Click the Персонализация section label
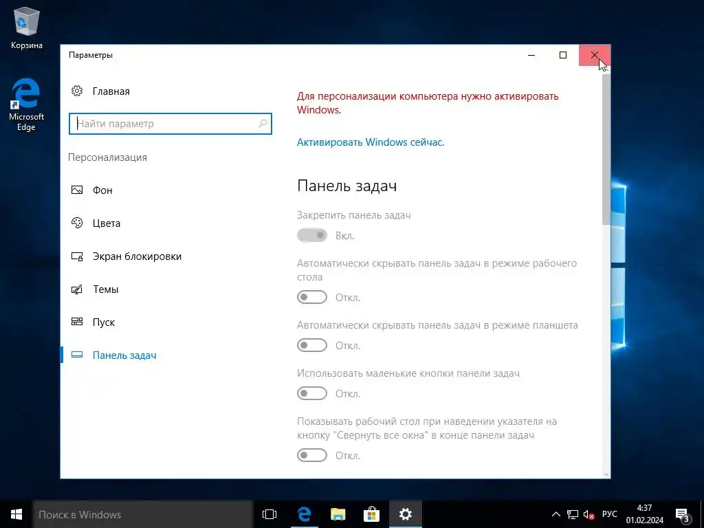704x528 pixels. tap(107, 157)
